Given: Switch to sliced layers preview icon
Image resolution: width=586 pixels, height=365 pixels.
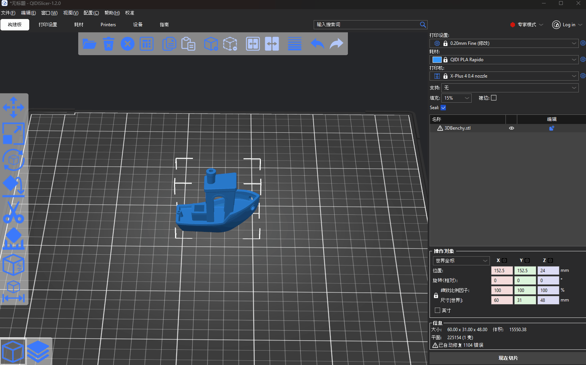Looking at the screenshot, I should [x=38, y=351].
